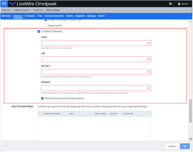Click the VLAN ID column header
Image resolution: width=193 pixels, height=152 pixels.
(114, 114)
